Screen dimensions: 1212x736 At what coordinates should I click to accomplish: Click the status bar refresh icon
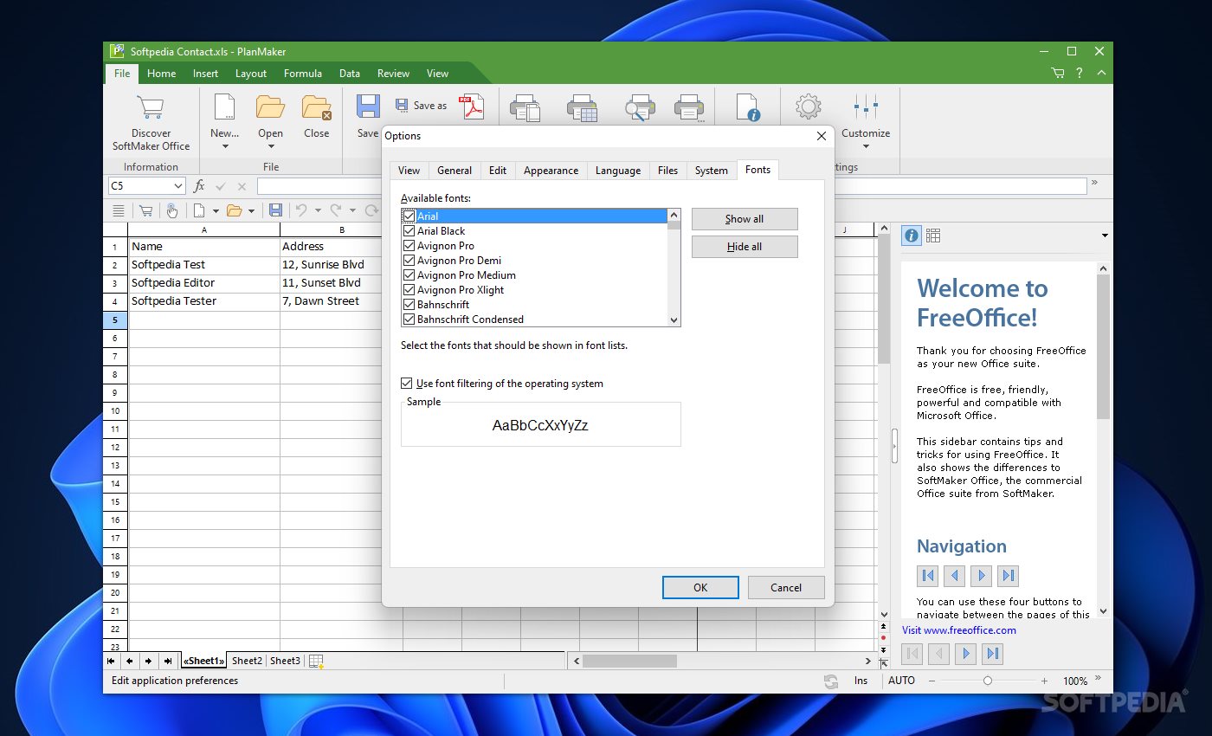point(831,681)
